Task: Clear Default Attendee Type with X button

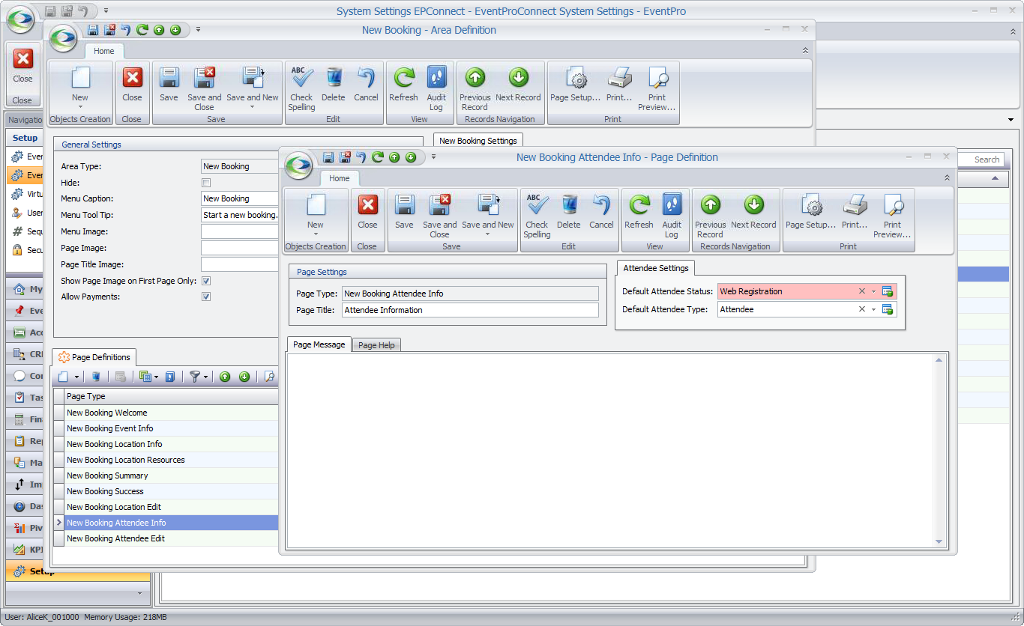Action: 862,309
